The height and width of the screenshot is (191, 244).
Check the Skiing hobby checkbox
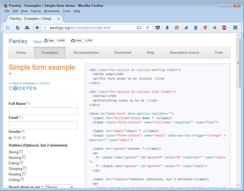coord(21,152)
